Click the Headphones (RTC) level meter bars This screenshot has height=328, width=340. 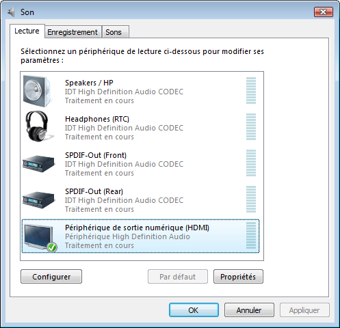point(251,127)
